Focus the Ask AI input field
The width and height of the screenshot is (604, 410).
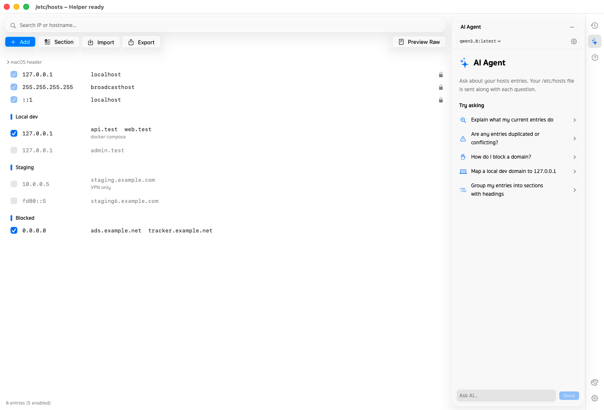coord(506,396)
